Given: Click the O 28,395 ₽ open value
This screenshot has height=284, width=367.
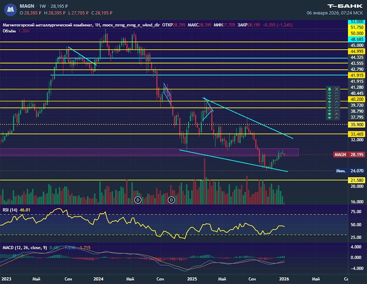Looking at the screenshot, I should click(x=30, y=13).
